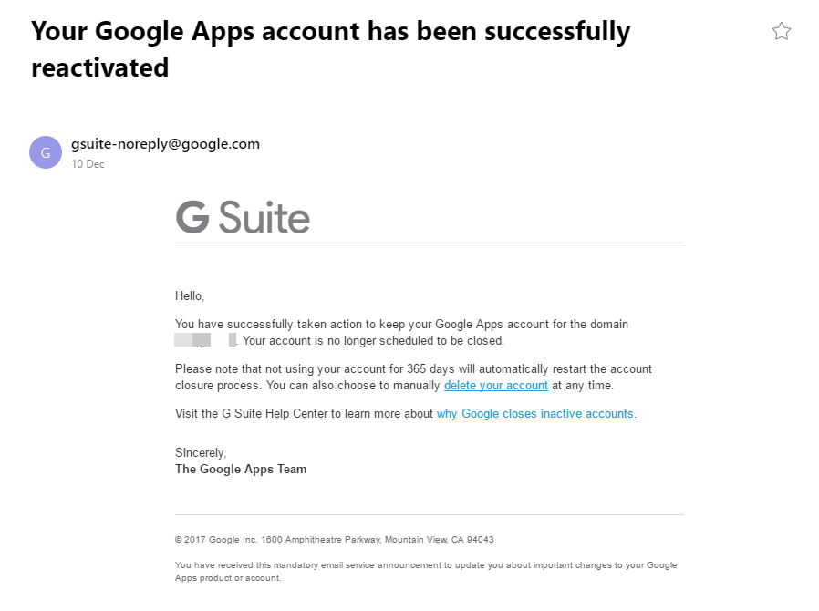Click 'The Google Apps Team' signature
Viewport: 819px width, 611px height.
pyautogui.click(x=241, y=469)
